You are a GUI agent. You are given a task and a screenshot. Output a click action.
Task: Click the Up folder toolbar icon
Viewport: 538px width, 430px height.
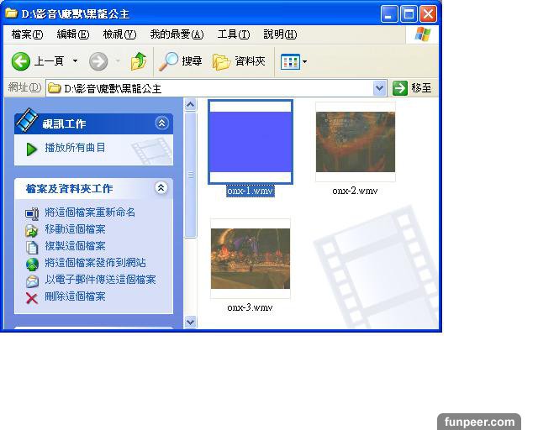point(139,61)
